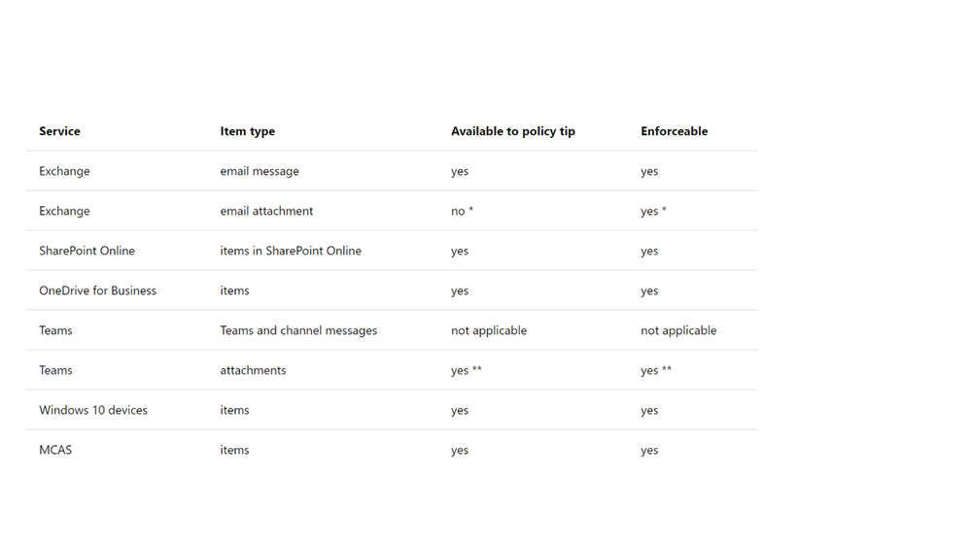This screenshot has width=971, height=546.
Task: Click the 'no *' policy tip cell
Action: [x=462, y=211]
